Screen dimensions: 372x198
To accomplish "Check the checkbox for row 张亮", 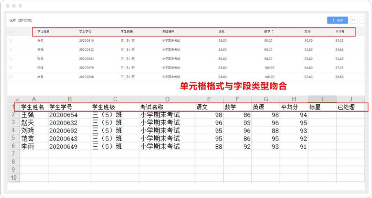I will [10, 59].
